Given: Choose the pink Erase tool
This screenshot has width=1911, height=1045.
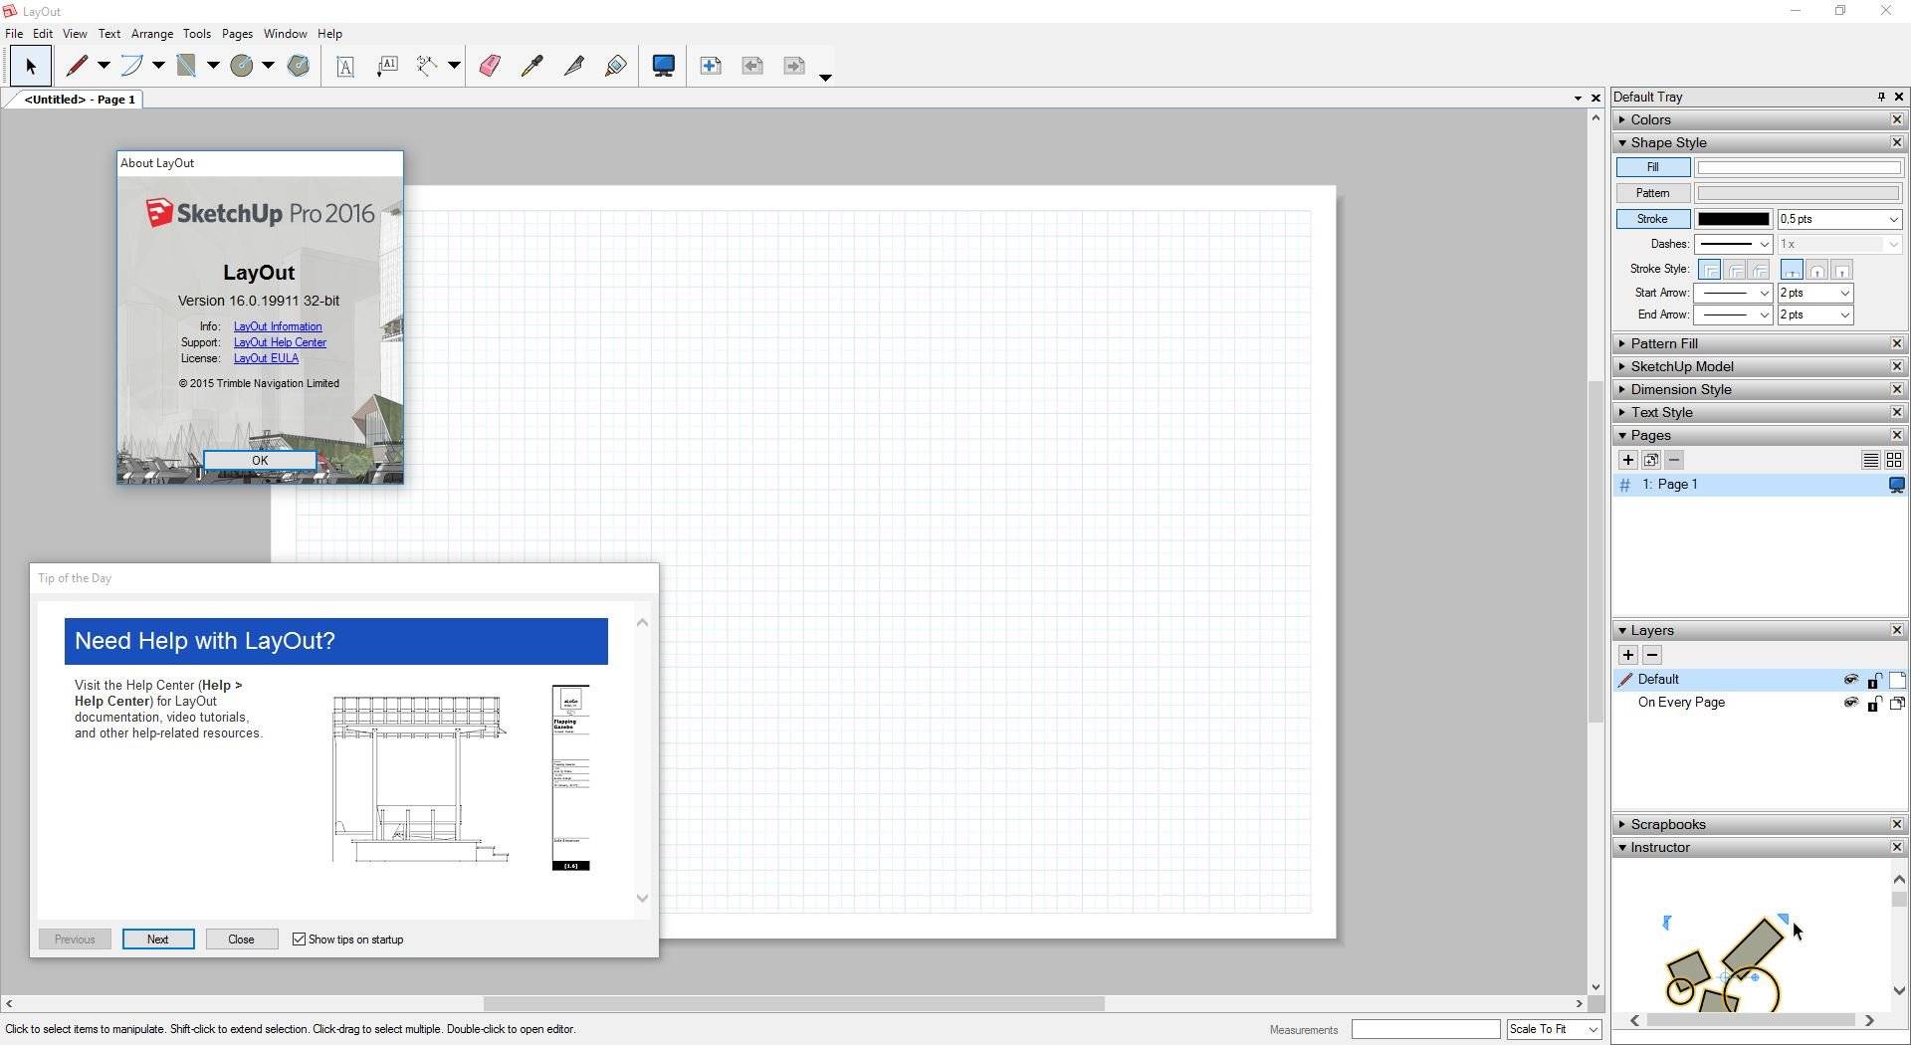Looking at the screenshot, I should (490, 66).
